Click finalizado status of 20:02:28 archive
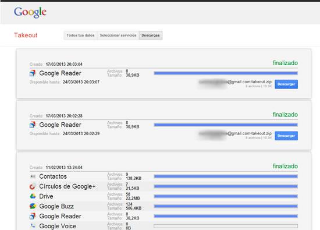 tap(285, 115)
